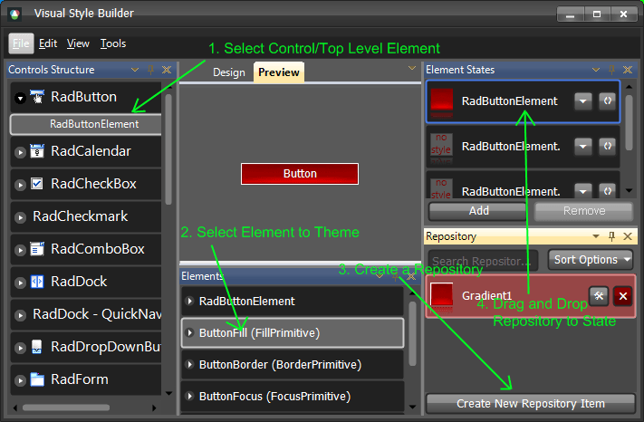Image resolution: width=644 pixels, height=422 pixels.
Task: Close the Element States panel
Action: point(628,70)
